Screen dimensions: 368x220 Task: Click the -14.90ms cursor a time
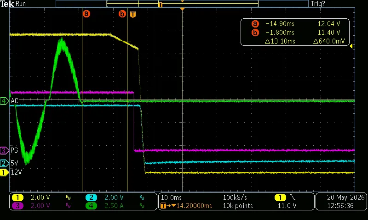[280, 24]
